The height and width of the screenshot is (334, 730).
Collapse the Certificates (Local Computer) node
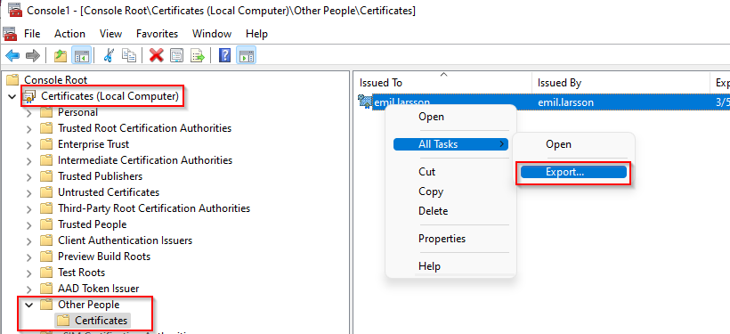tap(12, 96)
